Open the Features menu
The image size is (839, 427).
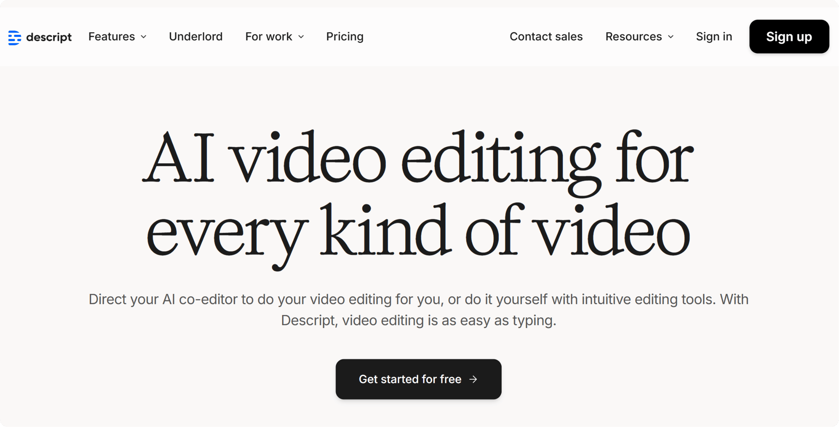coord(111,37)
